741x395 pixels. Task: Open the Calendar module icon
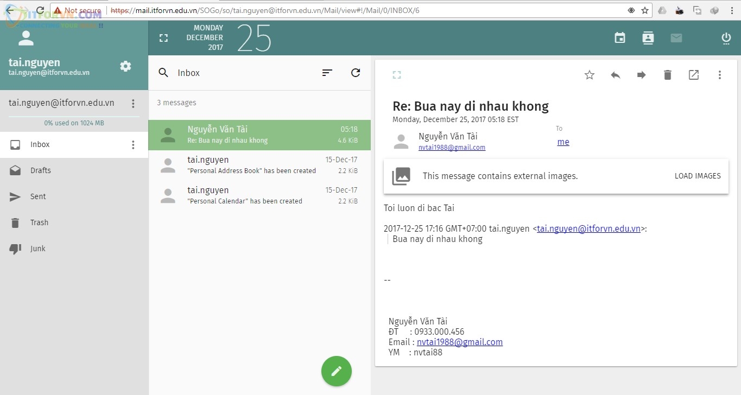(619, 38)
